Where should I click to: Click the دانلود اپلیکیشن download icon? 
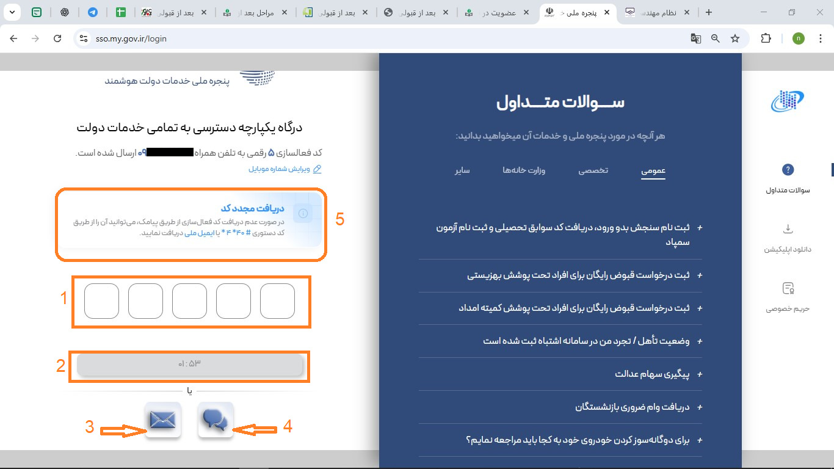[x=788, y=230]
